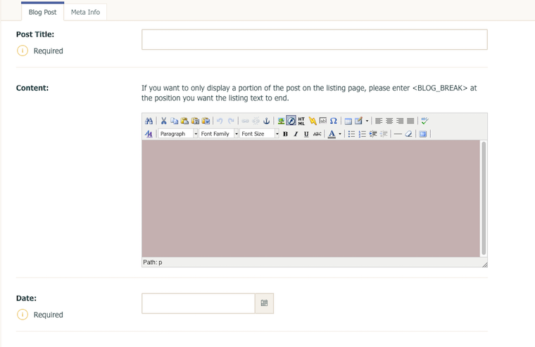Click Paste from Word icon
The image size is (535, 347).
point(206,121)
